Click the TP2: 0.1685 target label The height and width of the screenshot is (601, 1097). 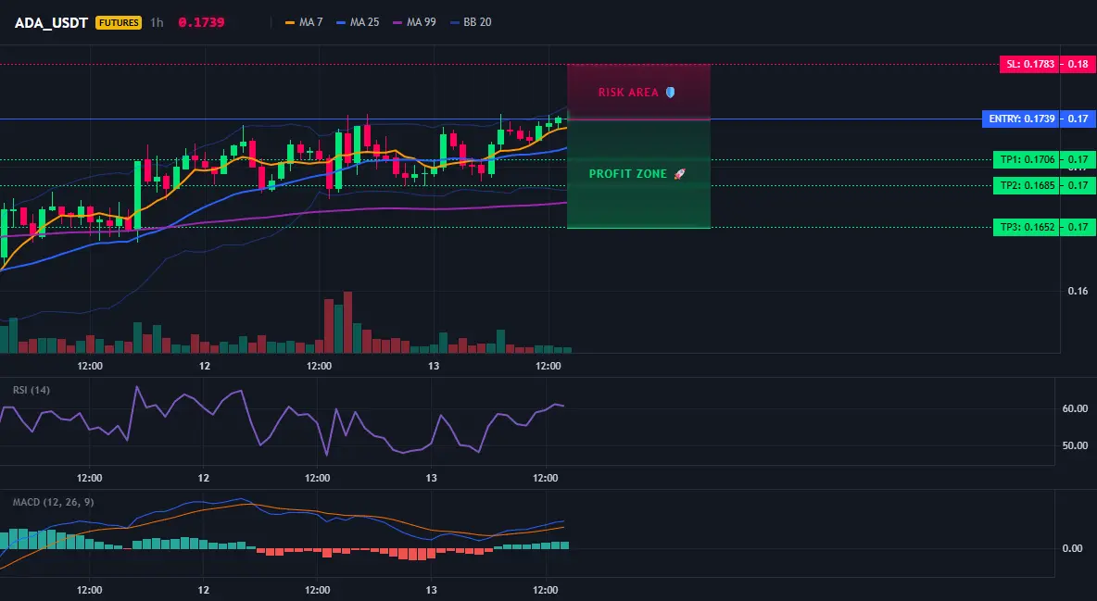click(x=1027, y=185)
